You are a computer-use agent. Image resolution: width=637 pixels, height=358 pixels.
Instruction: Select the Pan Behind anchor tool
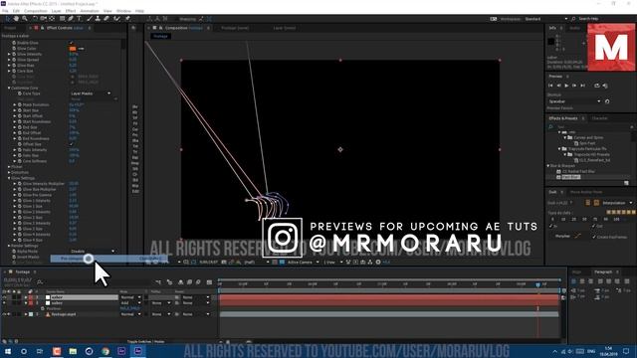click(x=52, y=19)
